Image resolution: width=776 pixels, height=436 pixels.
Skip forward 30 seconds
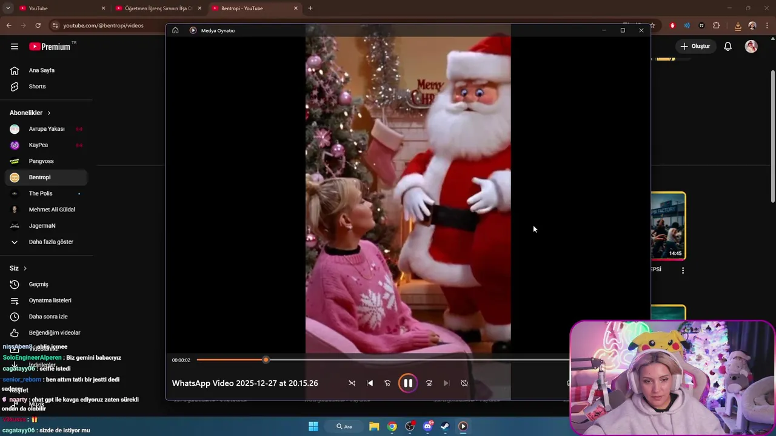pyautogui.click(x=429, y=383)
